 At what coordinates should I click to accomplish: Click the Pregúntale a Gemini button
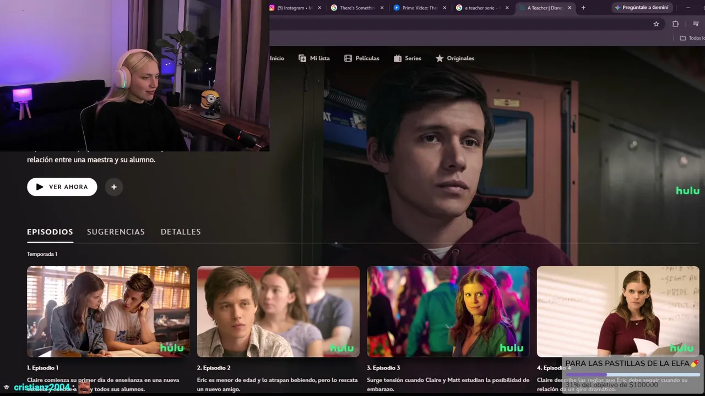[x=642, y=8]
